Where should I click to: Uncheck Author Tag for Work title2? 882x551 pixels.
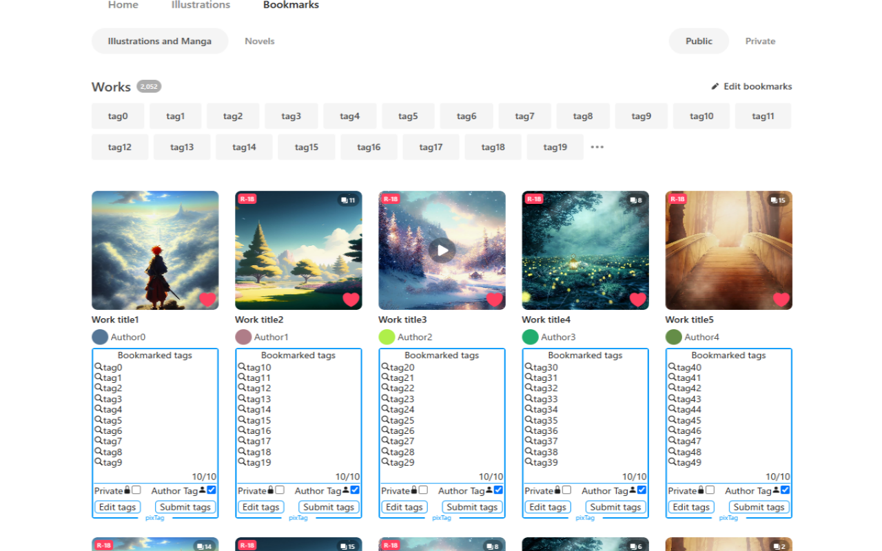355,490
